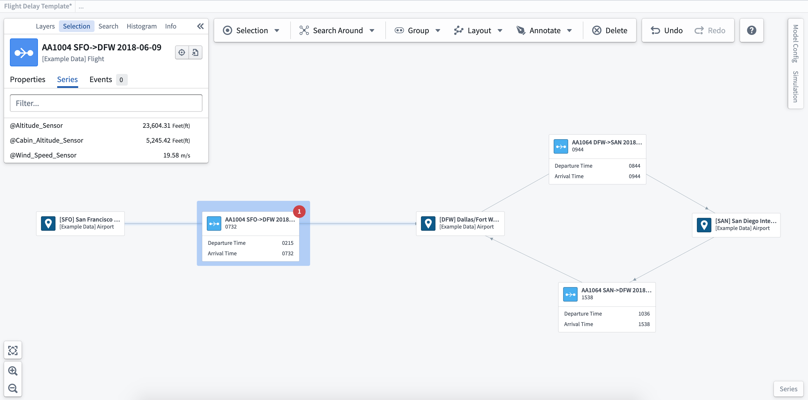
Task: Click the AA1004 flight node icon
Action: [x=214, y=224]
